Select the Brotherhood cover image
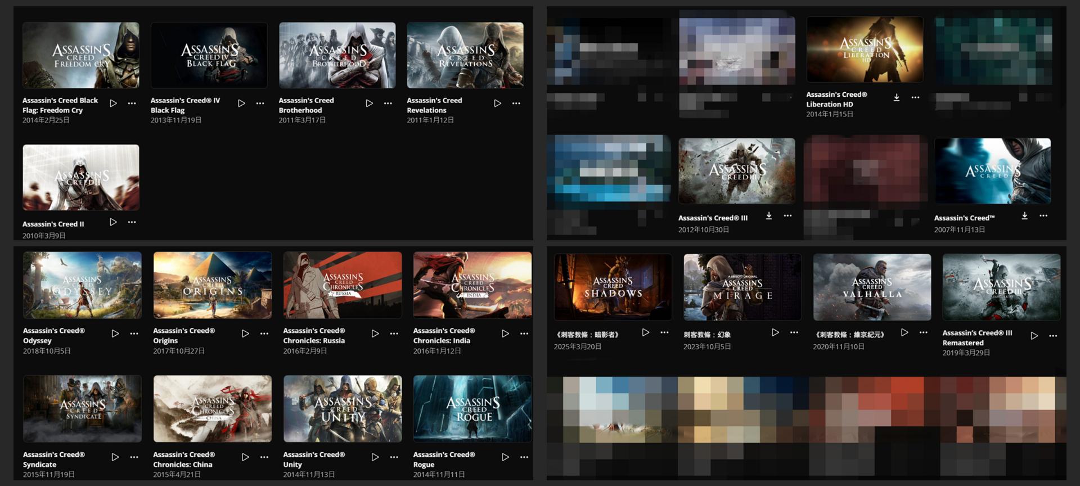The image size is (1080, 486). click(x=337, y=55)
